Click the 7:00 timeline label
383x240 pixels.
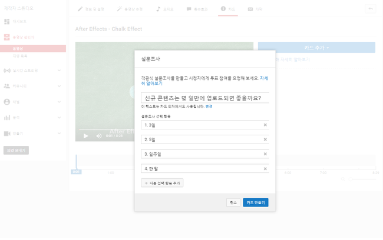323,173
